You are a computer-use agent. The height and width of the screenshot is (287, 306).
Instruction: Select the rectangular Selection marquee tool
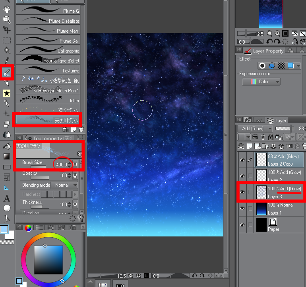point(7,40)
